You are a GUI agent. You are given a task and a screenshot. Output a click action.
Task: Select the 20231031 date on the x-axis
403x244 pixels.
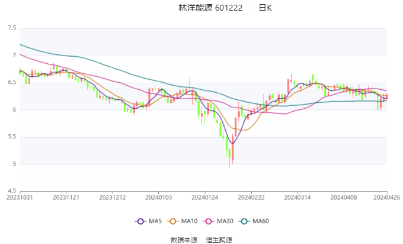click(x=20, y=197)
